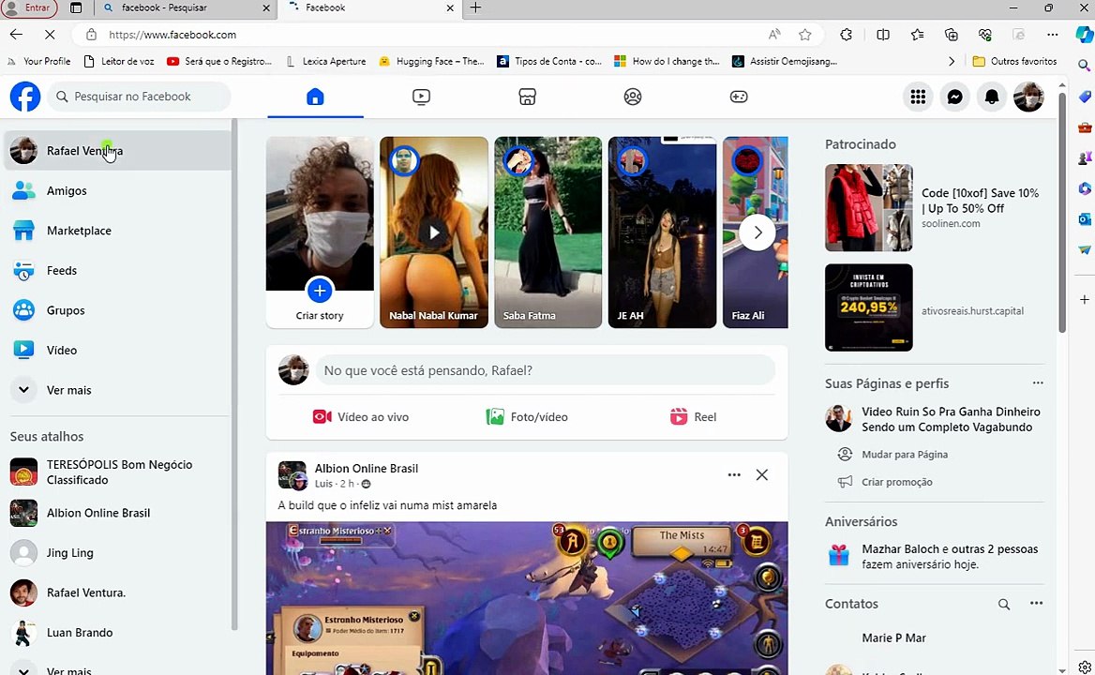Stop loading the page in browser toolbar

(50, 34)
